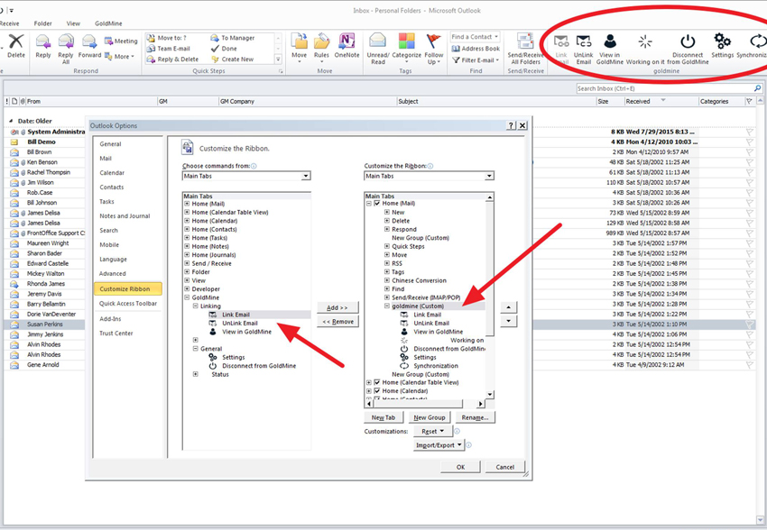Toggle the follow-up flag on Gene Arnold's message
Viewport: 767px width, 530px height.
tap(749, 365)
